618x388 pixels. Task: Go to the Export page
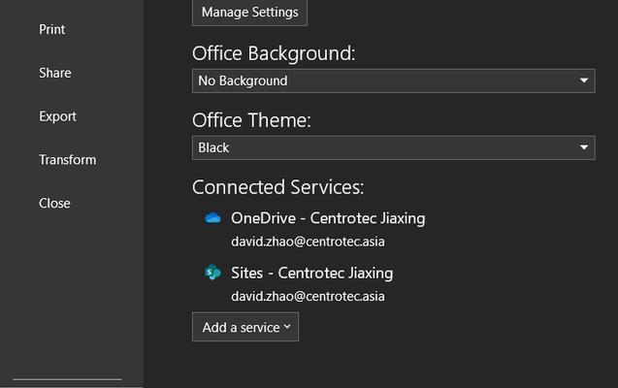coord(57,116)
